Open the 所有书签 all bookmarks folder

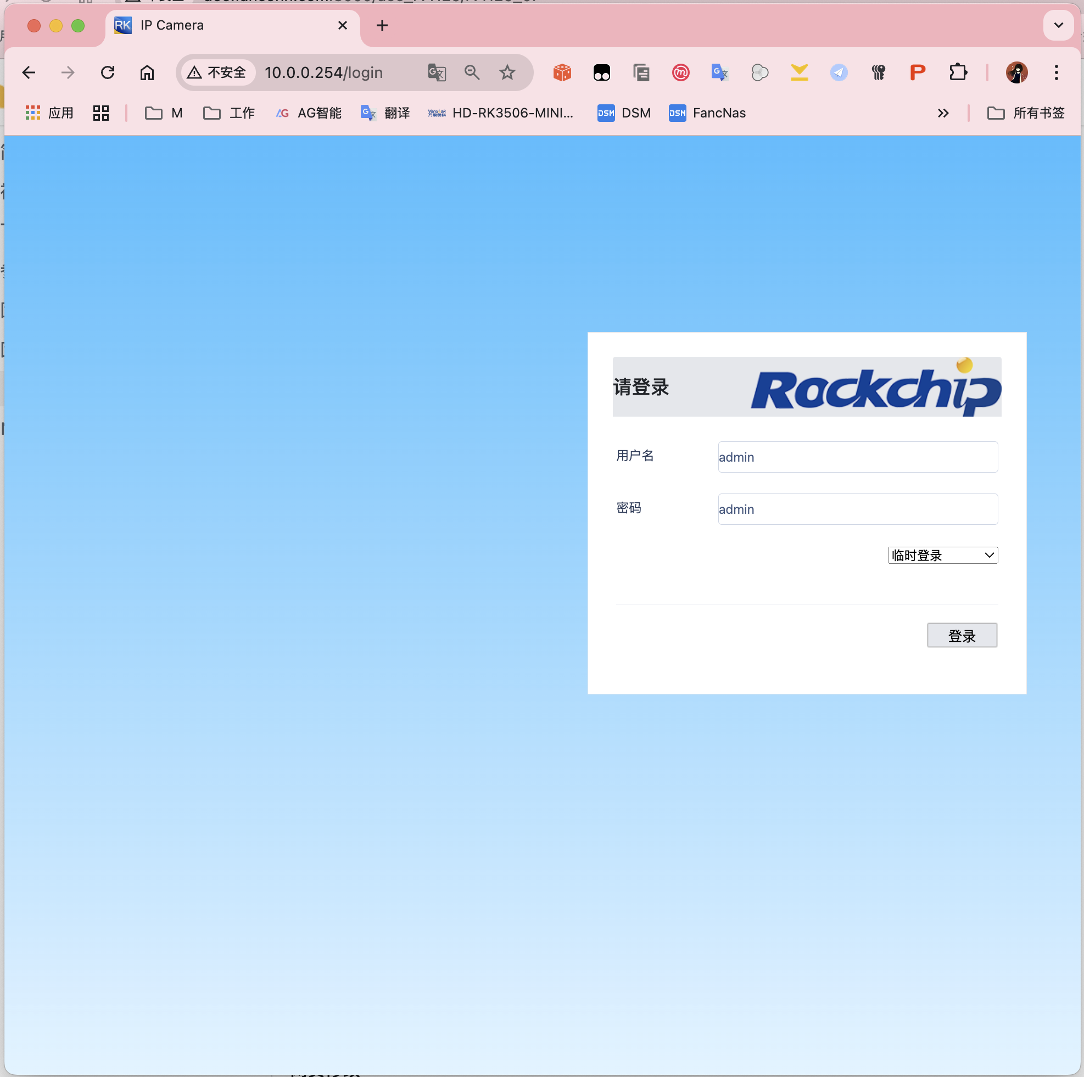1026,113
